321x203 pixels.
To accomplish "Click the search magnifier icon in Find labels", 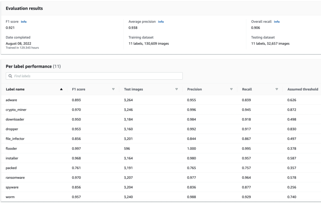I will click(x=10, y=76).
